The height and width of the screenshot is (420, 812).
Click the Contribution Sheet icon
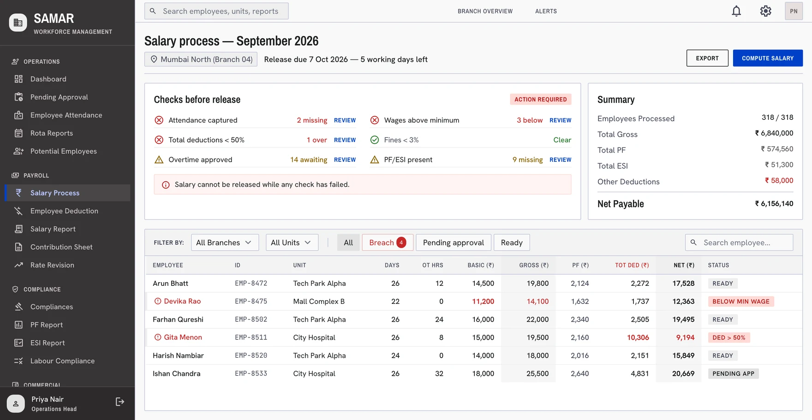click(x=18, y=247)
